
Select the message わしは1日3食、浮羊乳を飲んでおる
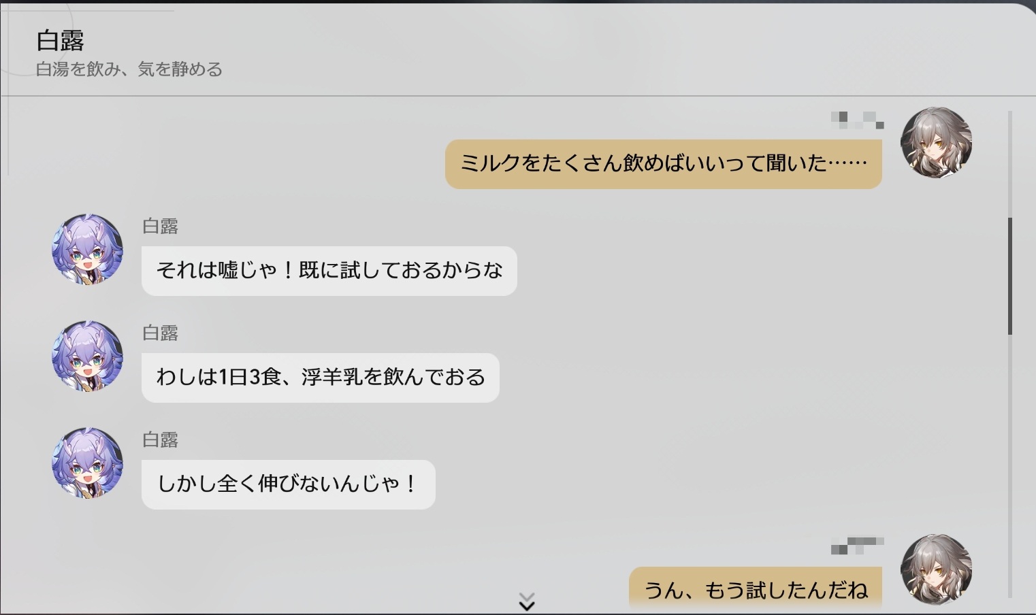(321, 378)
